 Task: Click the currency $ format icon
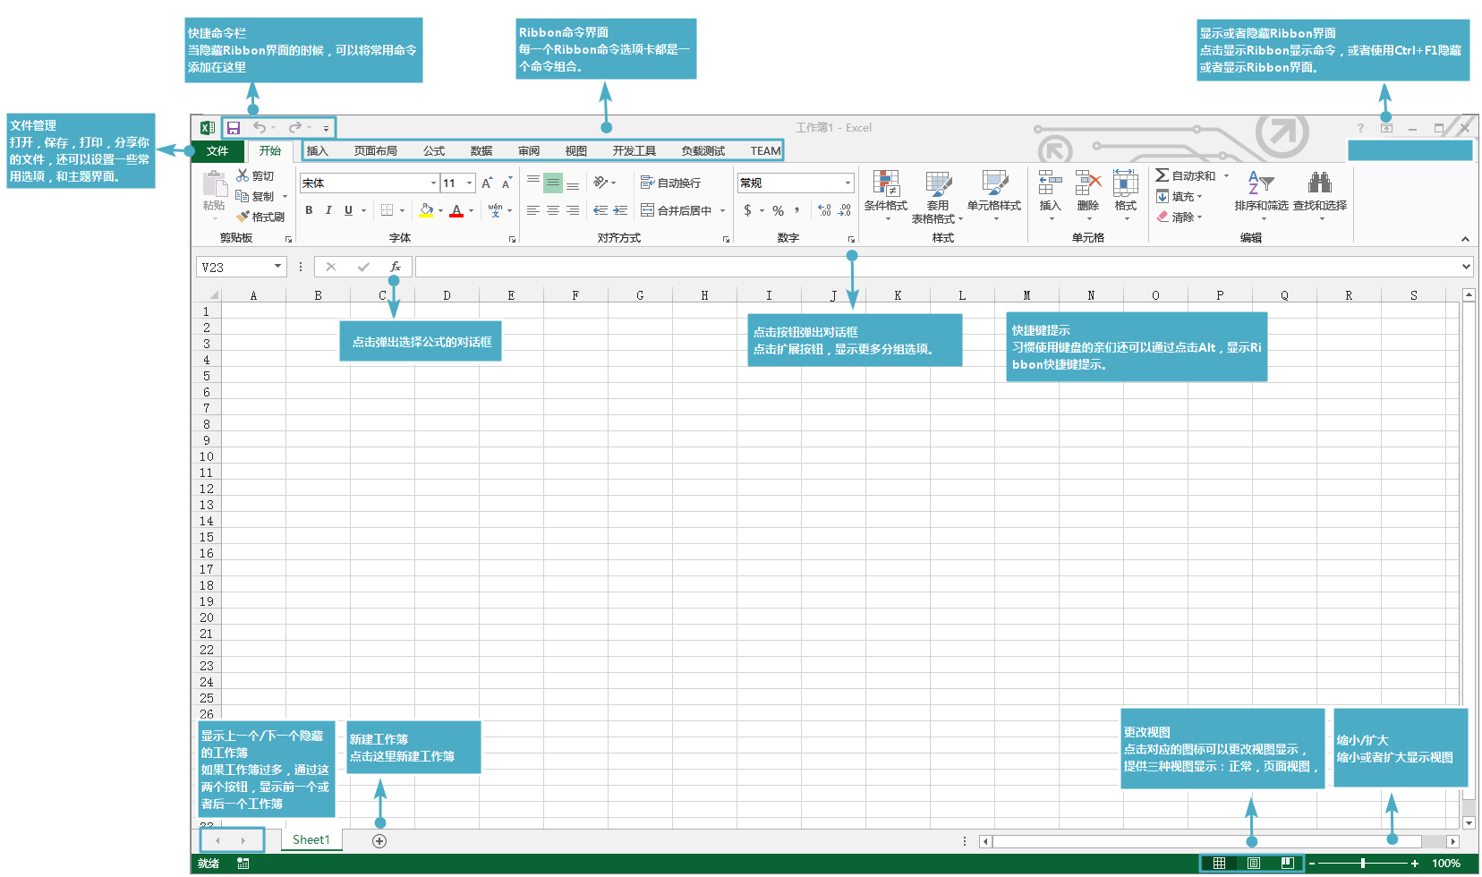point(747,210)
